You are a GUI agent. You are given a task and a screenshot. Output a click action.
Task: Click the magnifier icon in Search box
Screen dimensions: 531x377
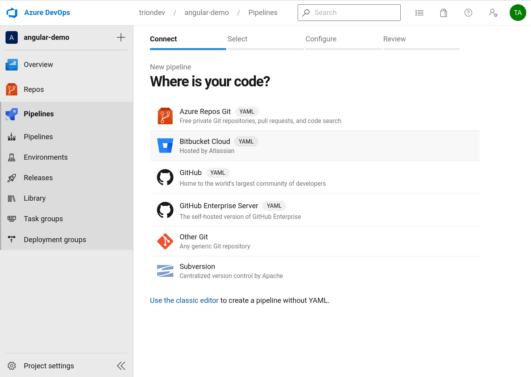(x=306, y=13)
